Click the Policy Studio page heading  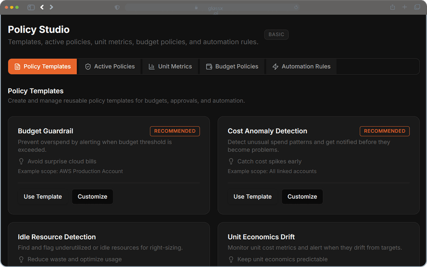[39, 30]
